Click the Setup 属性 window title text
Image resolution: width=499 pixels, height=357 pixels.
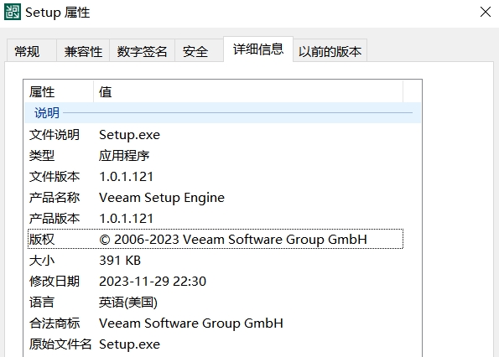(58, 13)
